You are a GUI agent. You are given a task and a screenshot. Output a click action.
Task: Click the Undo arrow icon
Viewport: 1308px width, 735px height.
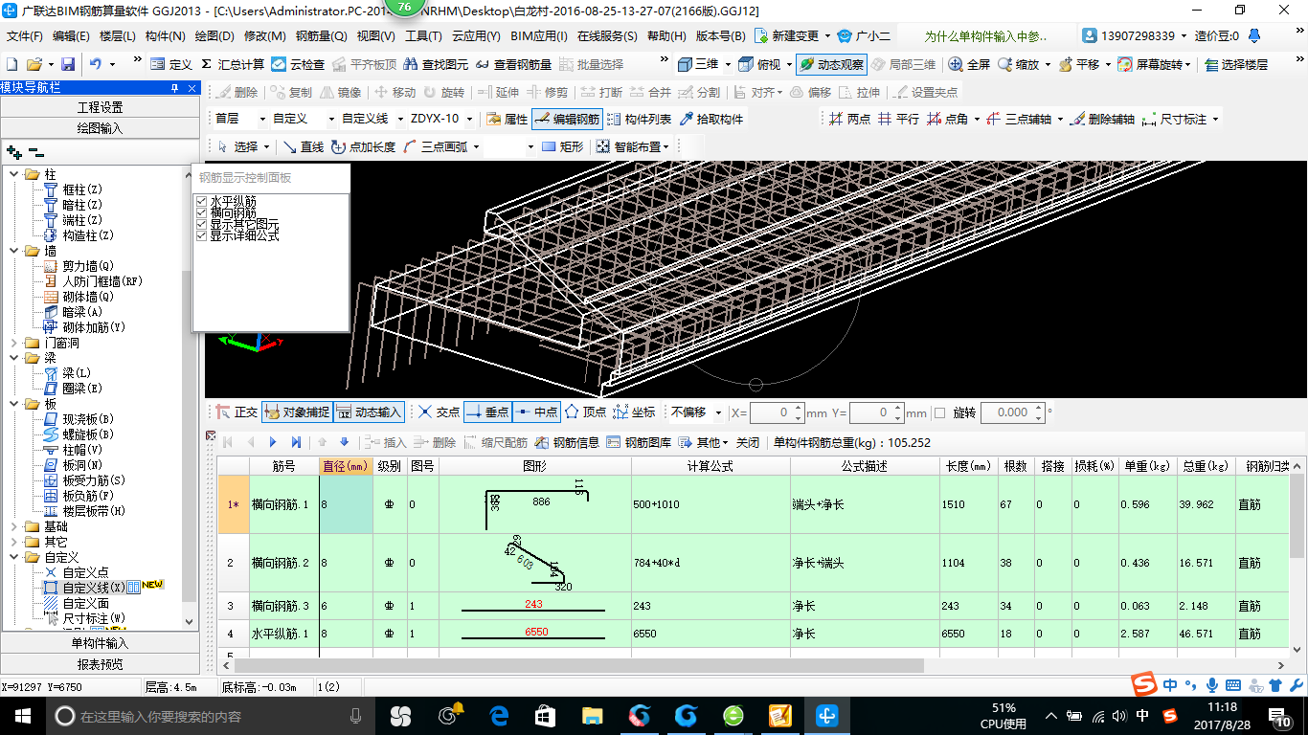[x=96, y=64]
